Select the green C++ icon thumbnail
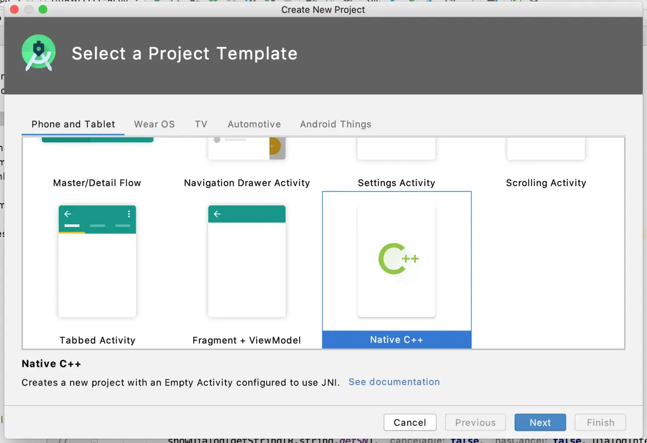The image size is (647, 443). pos(398,259)
